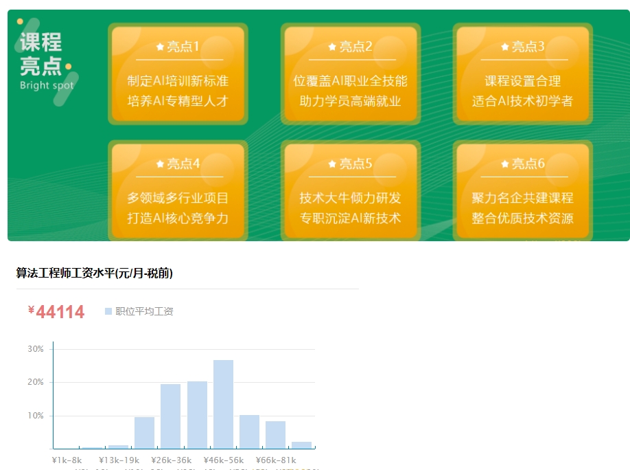Click the tallest bar in salary chart
The height and width of the screenshot is (470, 630).
coord(223,404)
